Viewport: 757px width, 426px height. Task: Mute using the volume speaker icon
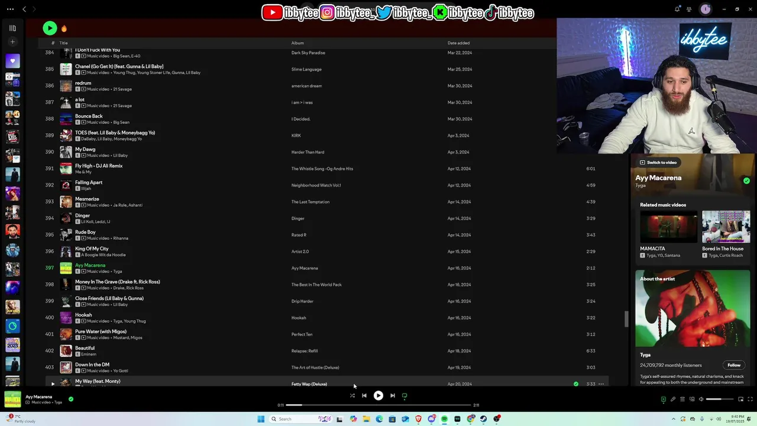(x=701, y=399)
